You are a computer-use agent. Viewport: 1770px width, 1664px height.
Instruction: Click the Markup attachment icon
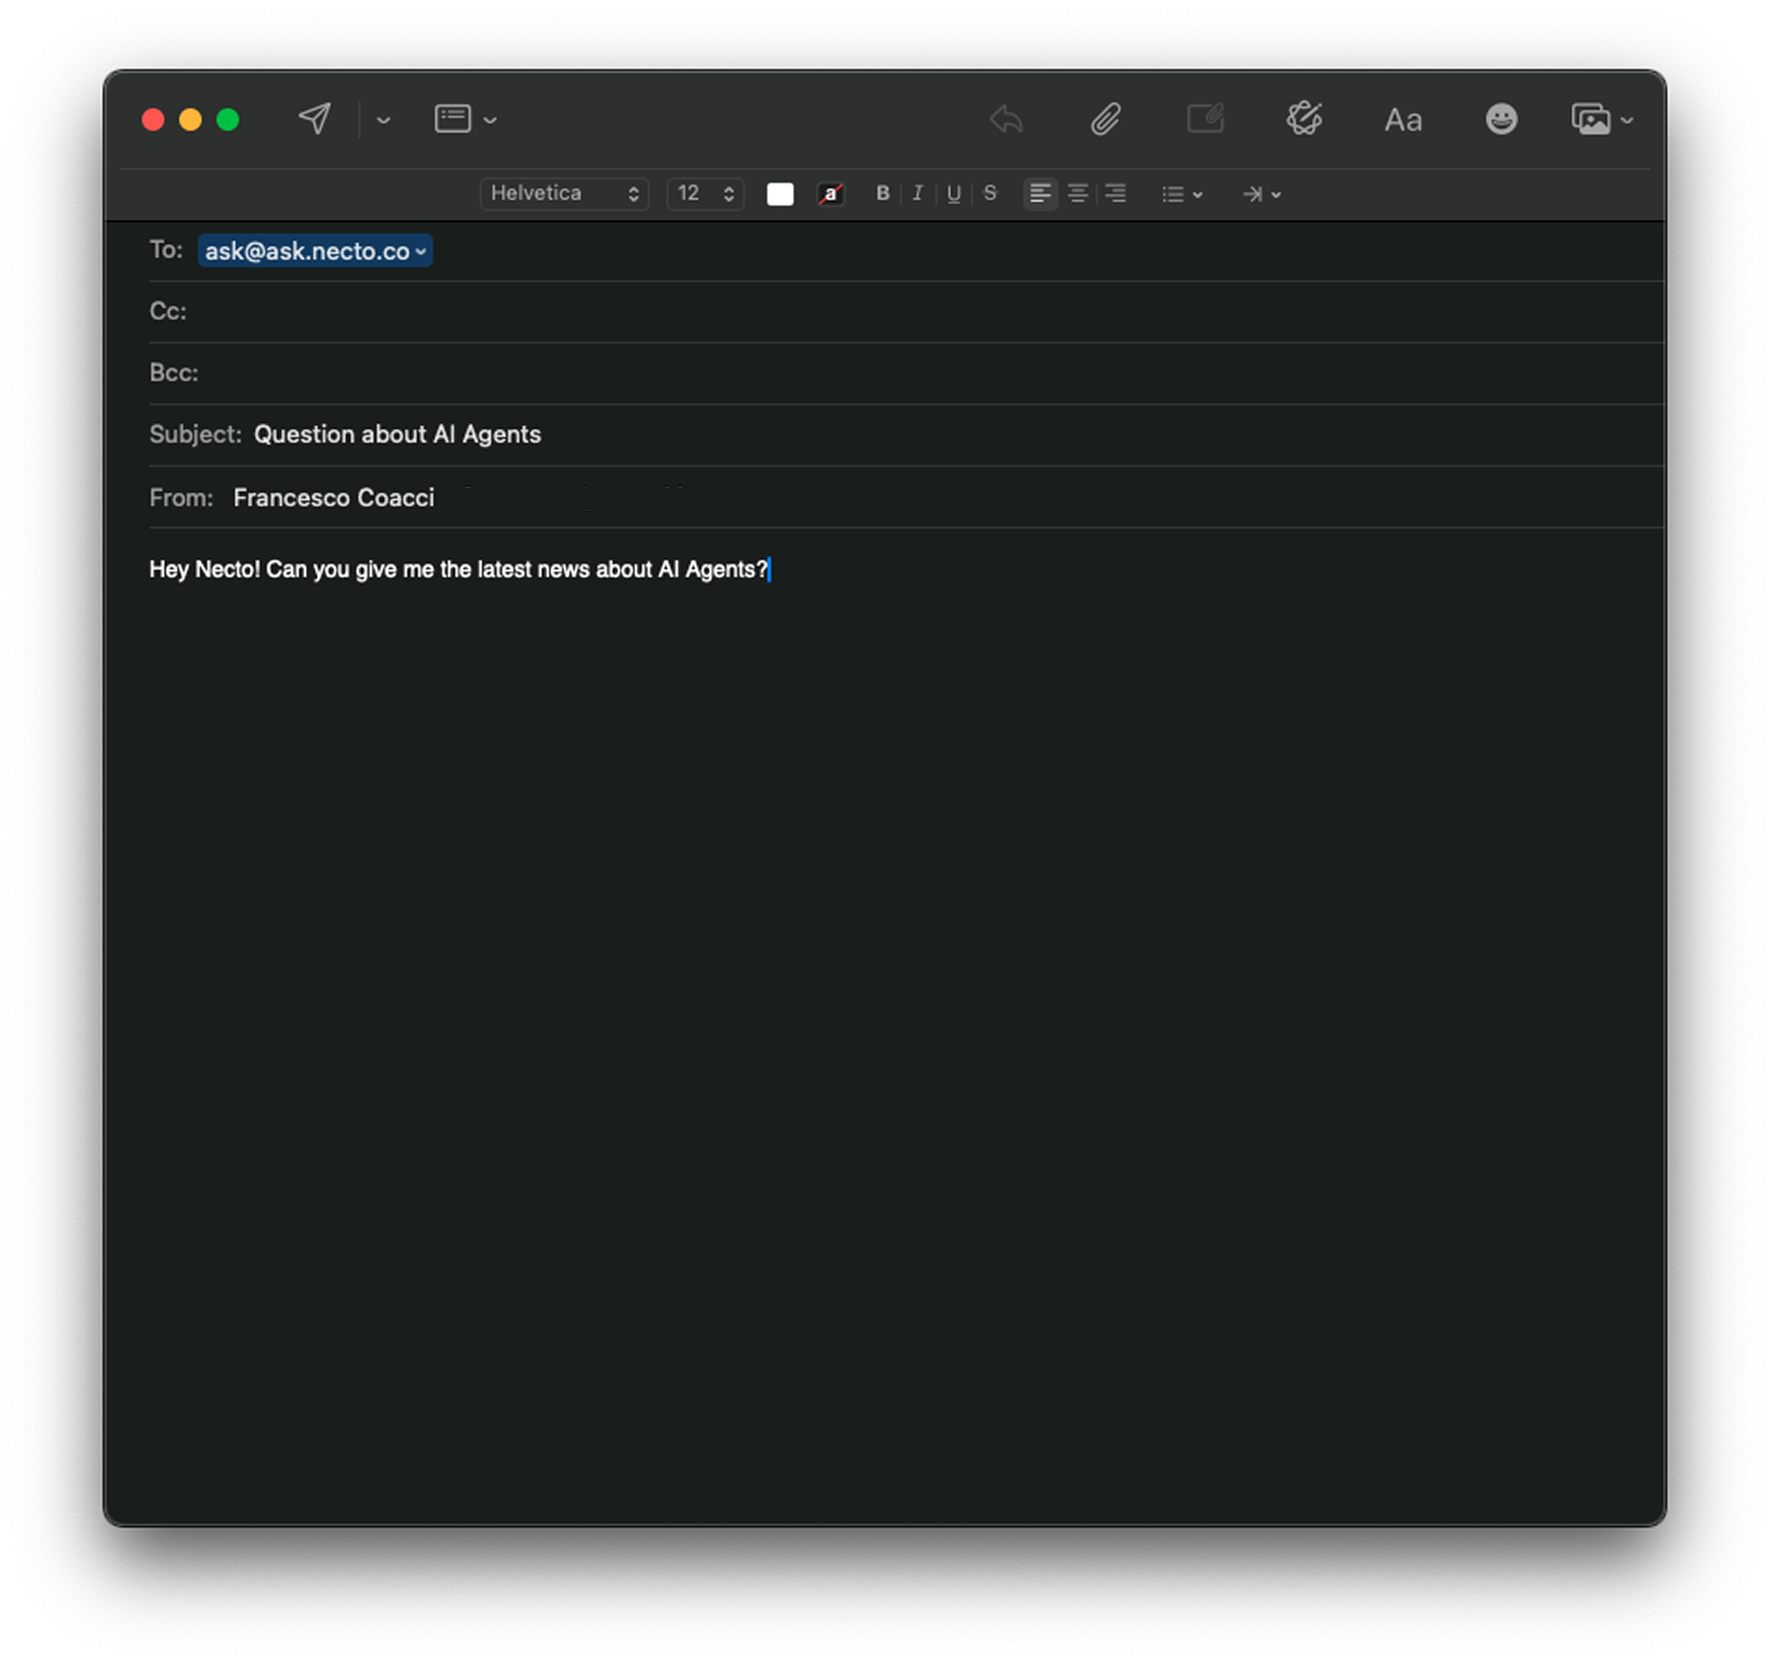1206,119
